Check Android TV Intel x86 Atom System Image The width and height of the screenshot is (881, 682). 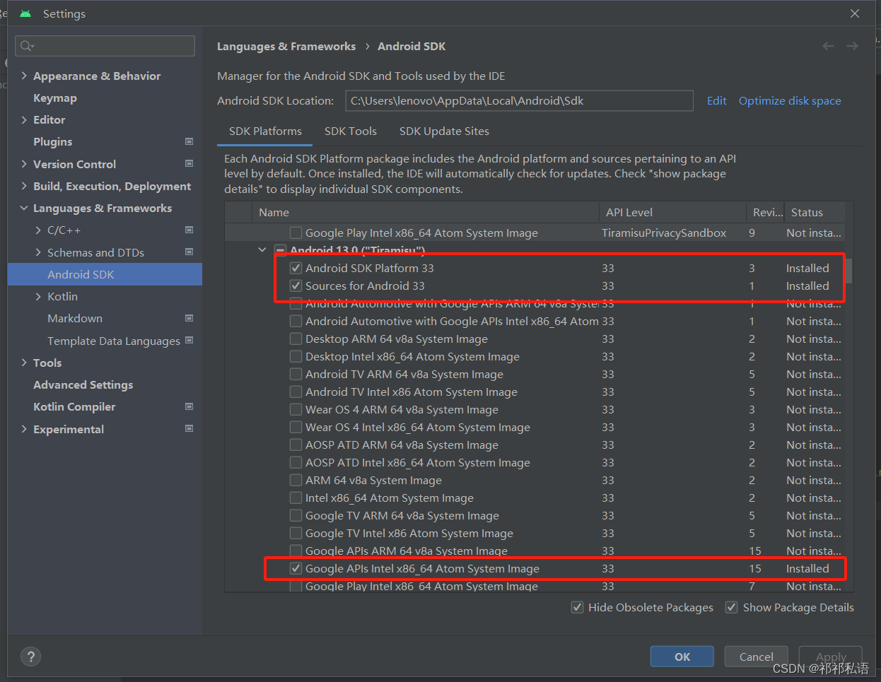coord(296,392)
